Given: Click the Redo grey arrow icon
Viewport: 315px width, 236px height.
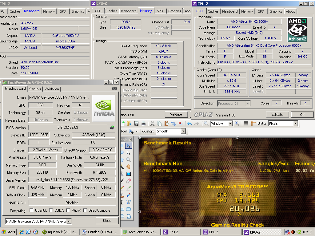Looking at the screenshot, I should (197, 124).
